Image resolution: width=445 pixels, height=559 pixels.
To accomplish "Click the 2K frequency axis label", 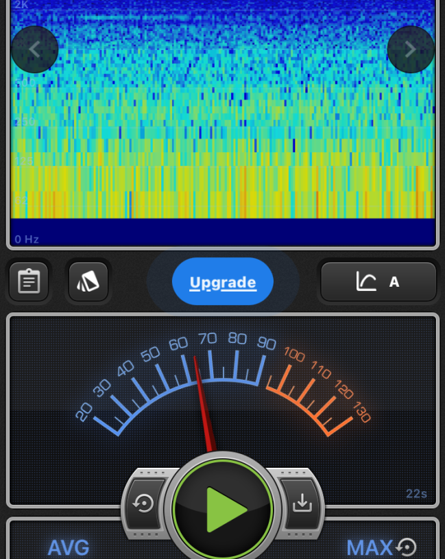I will coord(21,5).
